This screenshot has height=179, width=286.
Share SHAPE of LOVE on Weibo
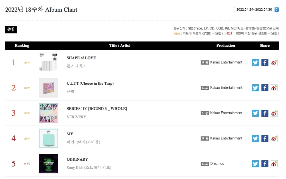[274, 62]
